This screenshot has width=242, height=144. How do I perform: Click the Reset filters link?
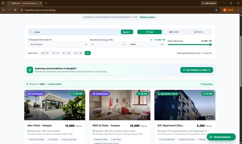[x=207, y=84]
